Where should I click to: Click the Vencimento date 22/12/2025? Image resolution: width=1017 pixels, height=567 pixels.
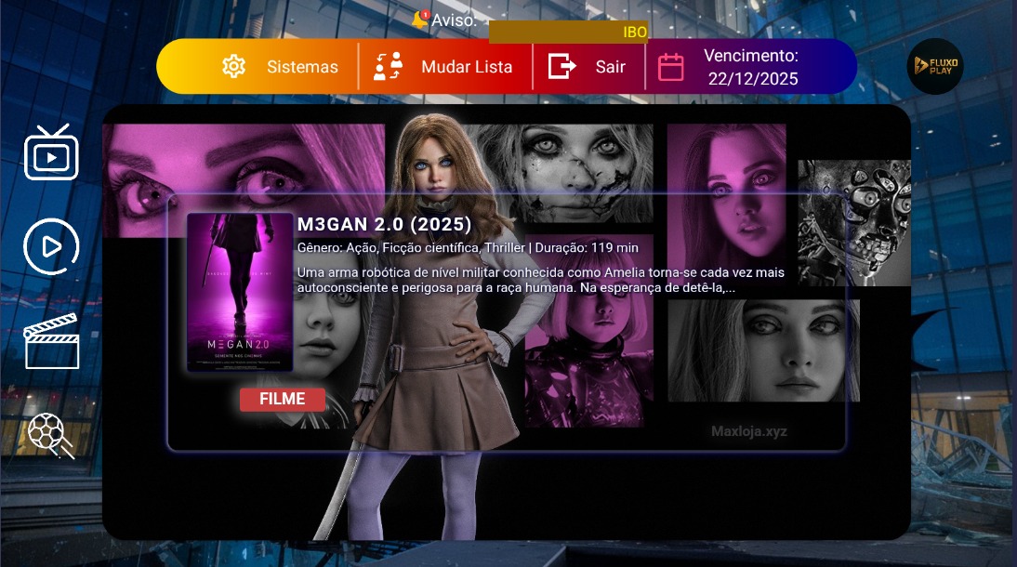pyautogui.click(x=752, y=79)
